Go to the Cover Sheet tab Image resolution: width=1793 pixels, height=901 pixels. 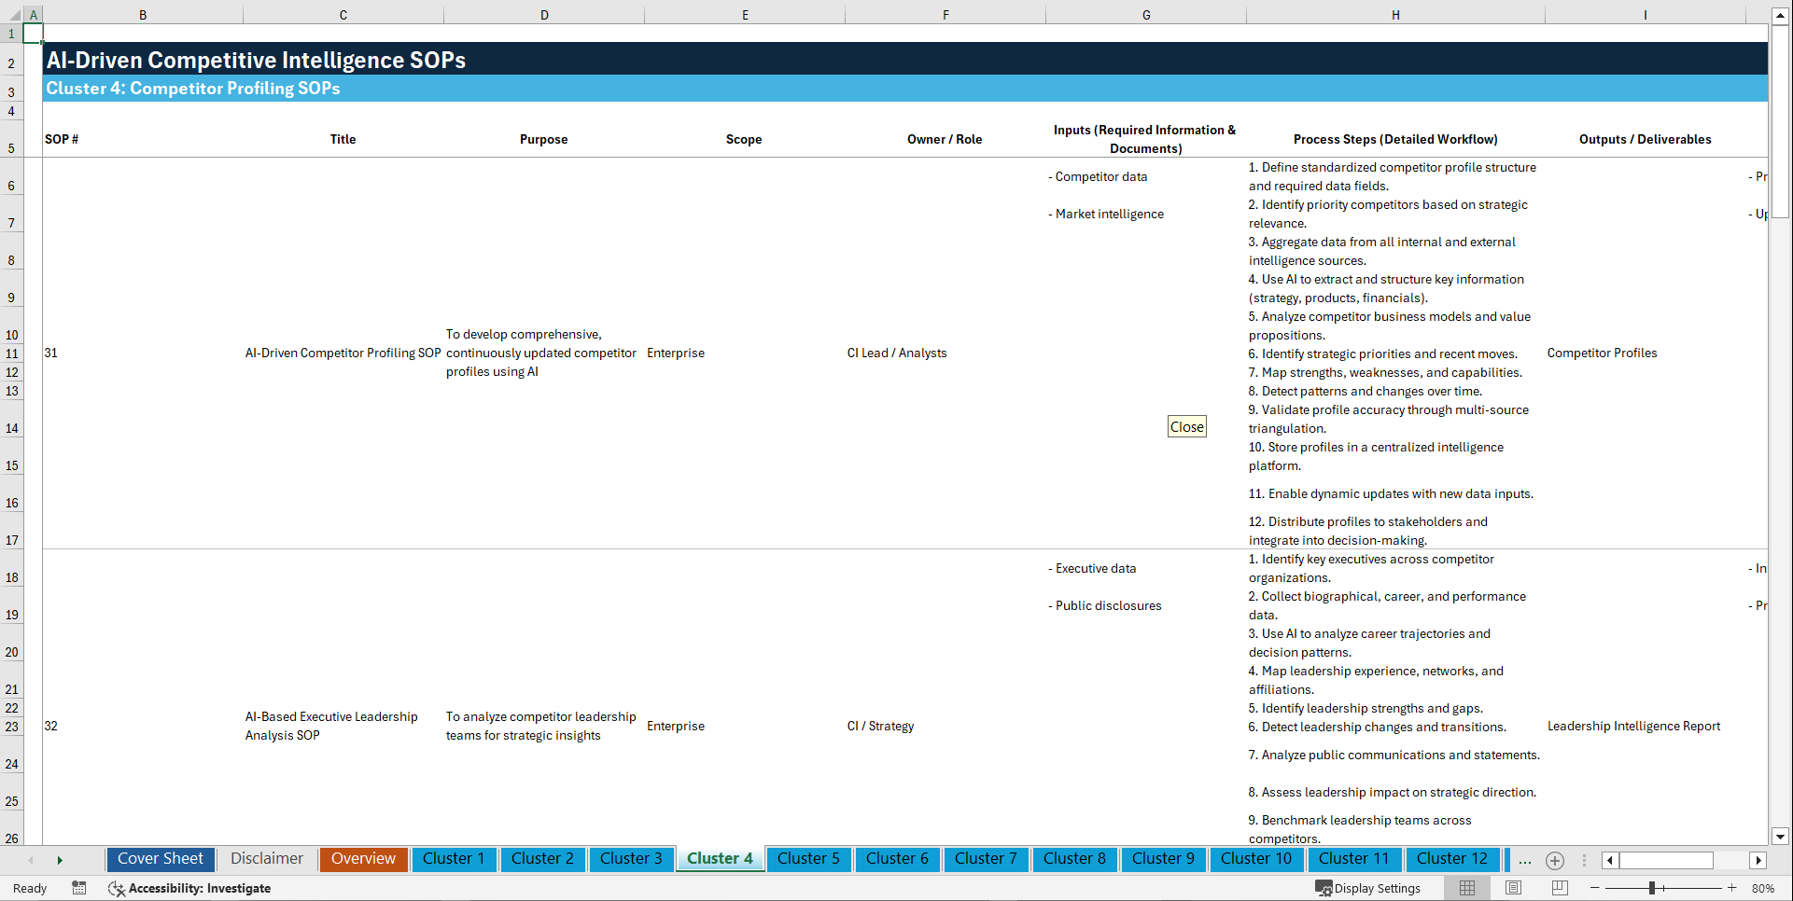click(161, 859)
